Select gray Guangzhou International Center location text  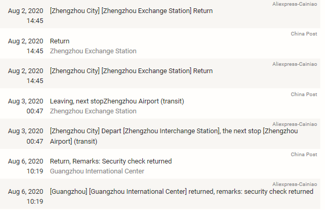97,171
